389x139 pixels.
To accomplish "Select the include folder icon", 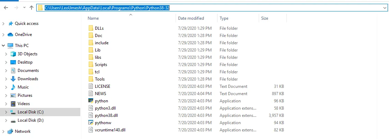I will [90, 43].
